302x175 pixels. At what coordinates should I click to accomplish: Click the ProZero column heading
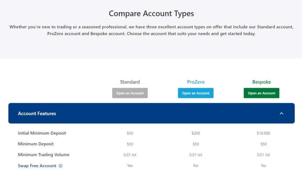(196, 82)
